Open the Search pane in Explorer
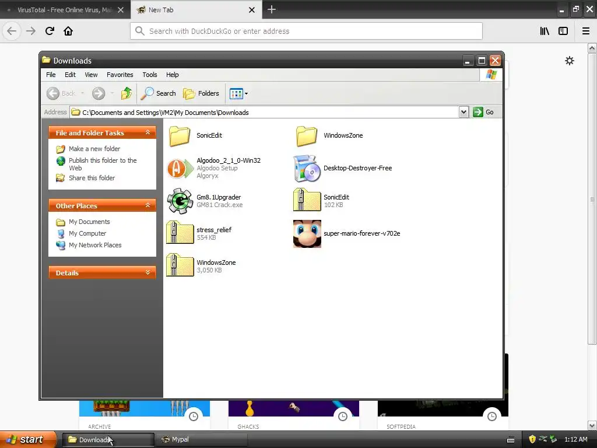The image size is (597, 448). (158, 93)
